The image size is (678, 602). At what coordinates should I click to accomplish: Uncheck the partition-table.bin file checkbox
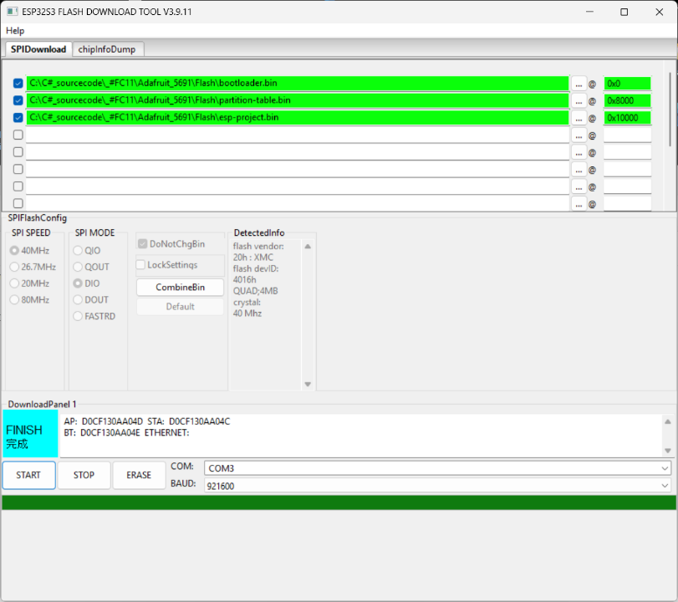(18, 100)
